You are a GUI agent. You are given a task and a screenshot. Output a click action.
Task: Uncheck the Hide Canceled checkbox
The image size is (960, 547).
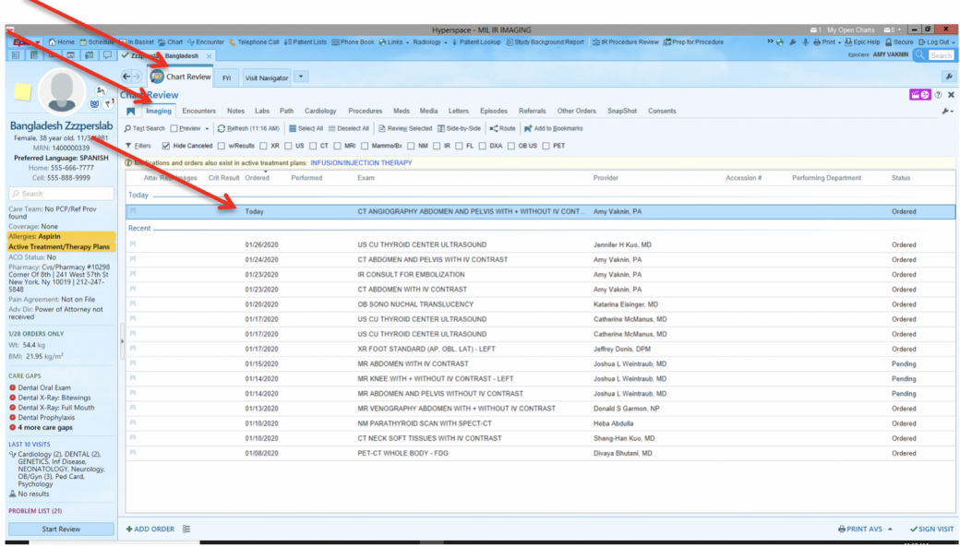point(166,146)
